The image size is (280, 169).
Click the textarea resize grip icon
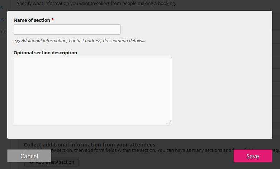pyautogui.click(x=169, y=123)
